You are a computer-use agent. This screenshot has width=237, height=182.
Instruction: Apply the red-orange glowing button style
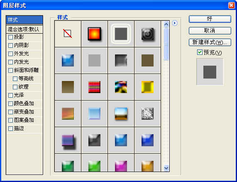[94, 34]
